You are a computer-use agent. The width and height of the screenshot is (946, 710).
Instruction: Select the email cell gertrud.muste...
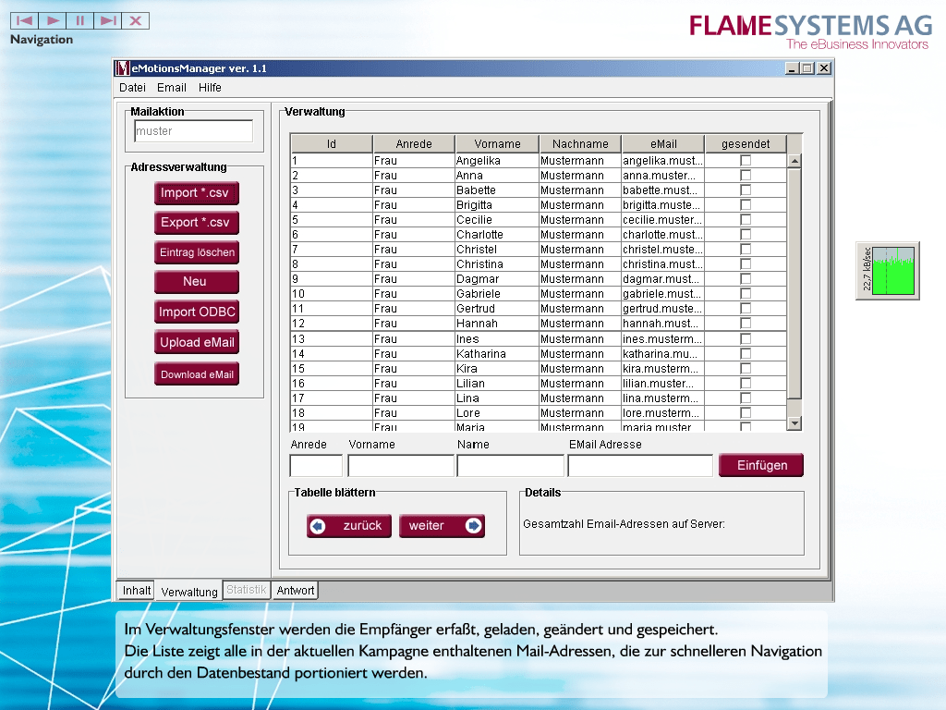[663, 309]
